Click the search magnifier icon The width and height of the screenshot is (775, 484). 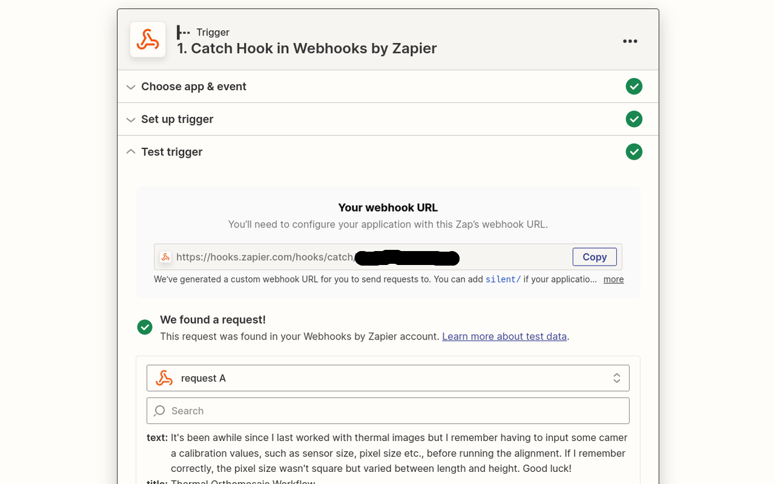159,411
